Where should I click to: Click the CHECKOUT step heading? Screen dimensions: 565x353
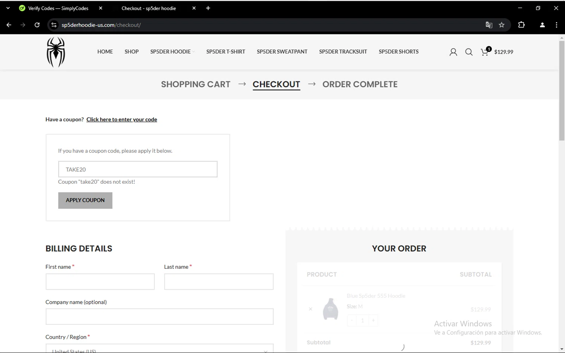click(276, 84)
